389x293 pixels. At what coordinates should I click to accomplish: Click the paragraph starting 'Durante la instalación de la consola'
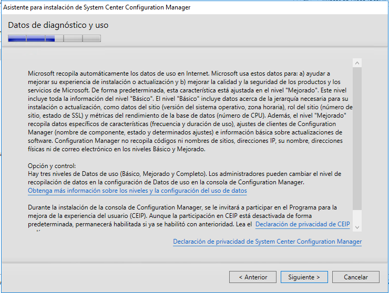(x=189, y=217)
